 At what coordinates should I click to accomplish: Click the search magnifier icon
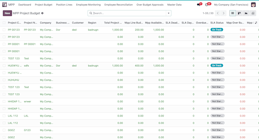point(91,13)
